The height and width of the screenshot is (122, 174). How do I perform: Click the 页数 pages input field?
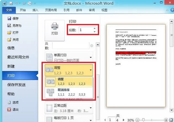[71, 46]
